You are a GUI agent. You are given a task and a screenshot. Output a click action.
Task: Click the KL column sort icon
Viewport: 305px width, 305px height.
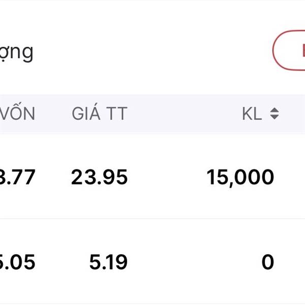coord(274,114)
